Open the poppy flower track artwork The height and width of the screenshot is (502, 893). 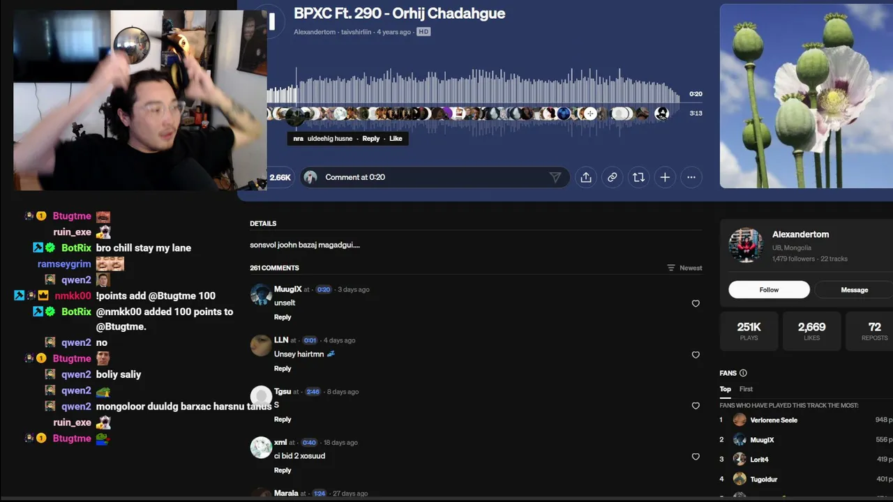coord(806,96)
